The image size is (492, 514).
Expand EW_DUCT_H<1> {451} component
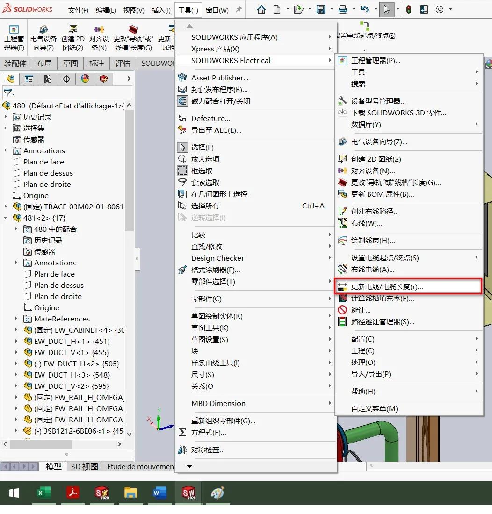[16, 341]
